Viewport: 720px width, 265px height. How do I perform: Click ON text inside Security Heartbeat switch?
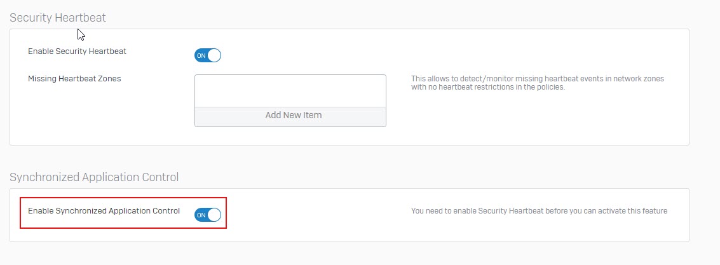(x=201, y=55)
